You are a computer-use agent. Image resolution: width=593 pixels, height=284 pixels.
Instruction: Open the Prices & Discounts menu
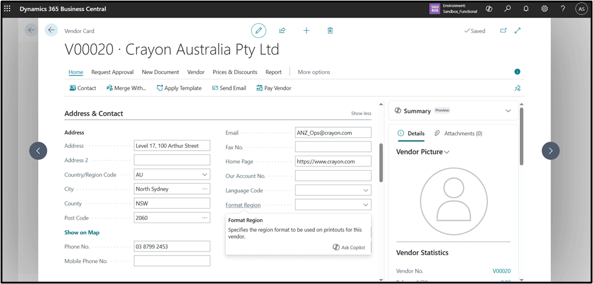[x=235, y=72]
